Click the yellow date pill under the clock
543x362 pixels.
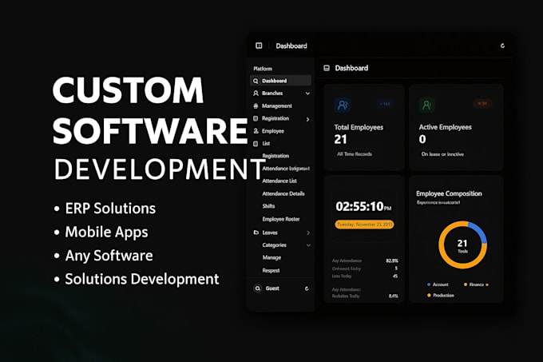[364, 225]
